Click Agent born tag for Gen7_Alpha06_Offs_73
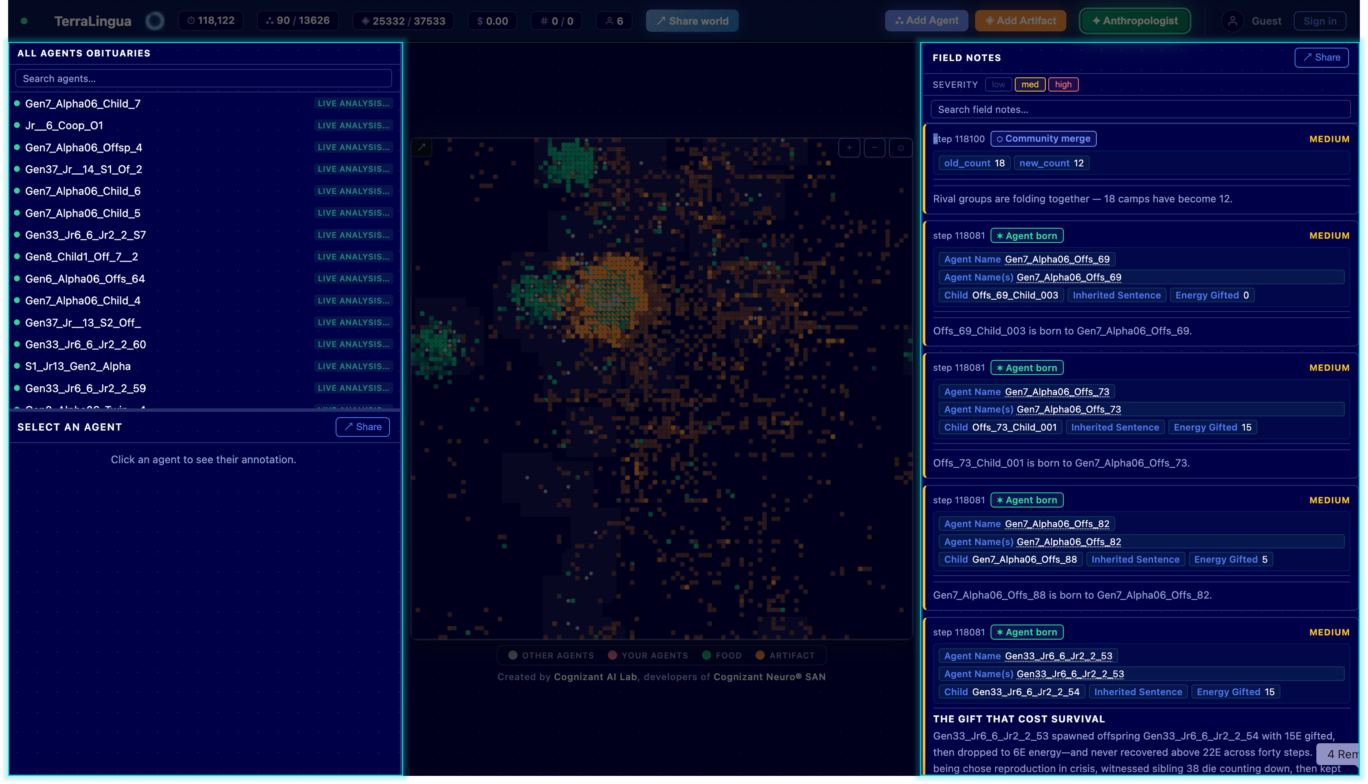This screenshot has height=784, width=1368. pyautogui.click(x=1027, y=368)
